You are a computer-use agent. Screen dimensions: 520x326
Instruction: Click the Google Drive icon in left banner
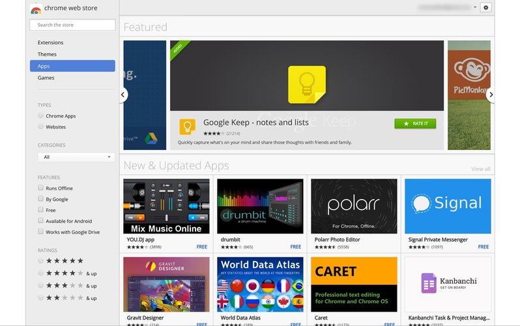151,138
